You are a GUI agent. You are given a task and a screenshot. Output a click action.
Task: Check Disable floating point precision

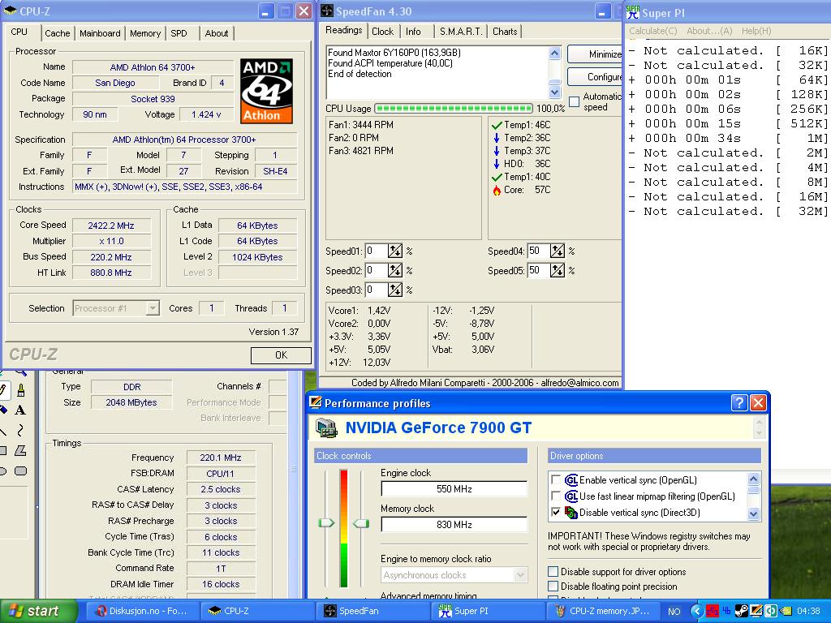point(553,586)
